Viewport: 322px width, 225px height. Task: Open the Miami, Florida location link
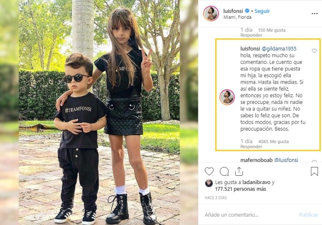click(237, 17)
